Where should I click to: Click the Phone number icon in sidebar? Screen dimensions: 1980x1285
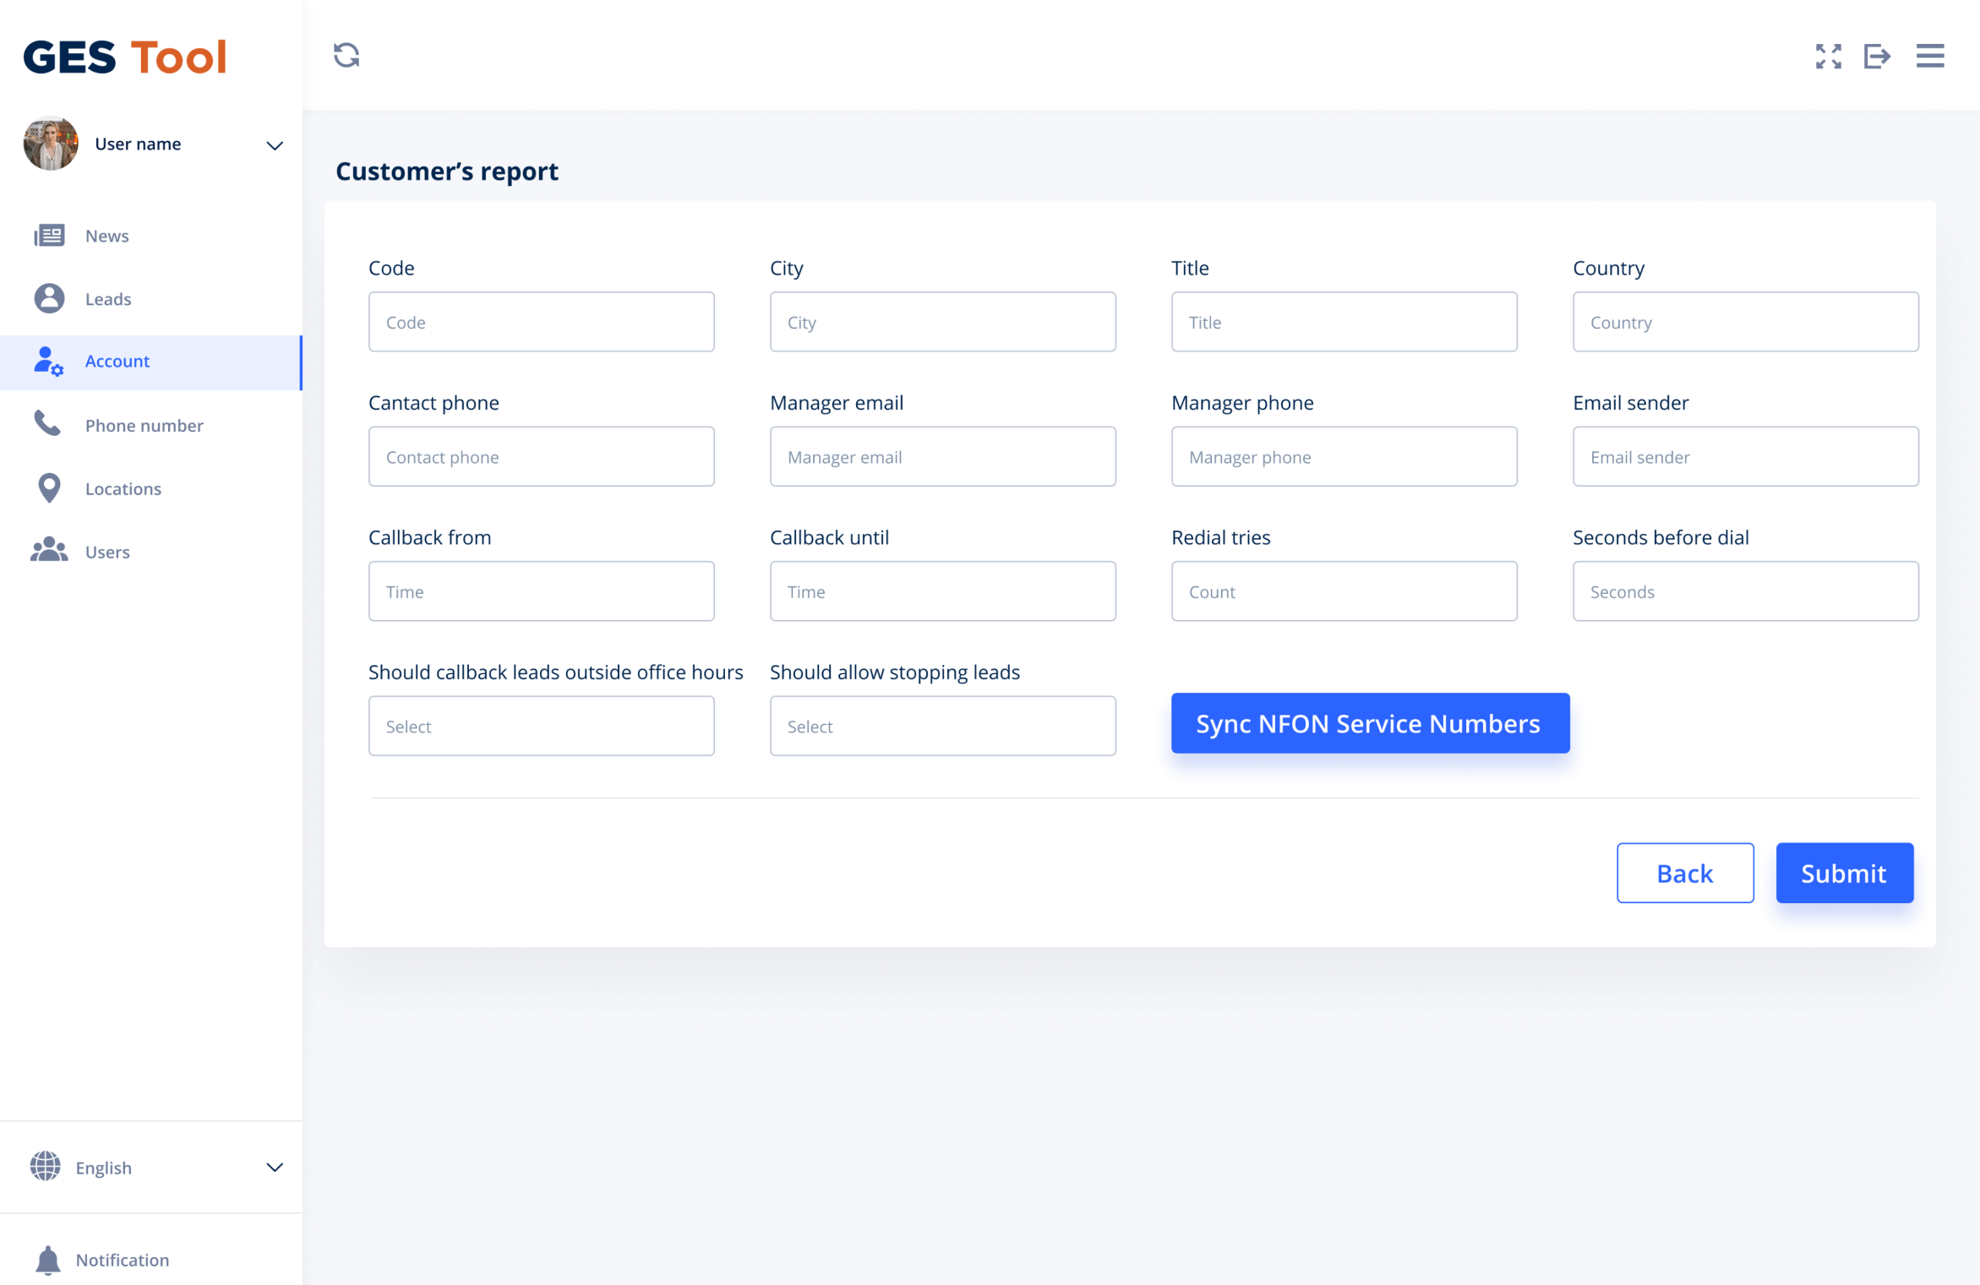[49, 424]
